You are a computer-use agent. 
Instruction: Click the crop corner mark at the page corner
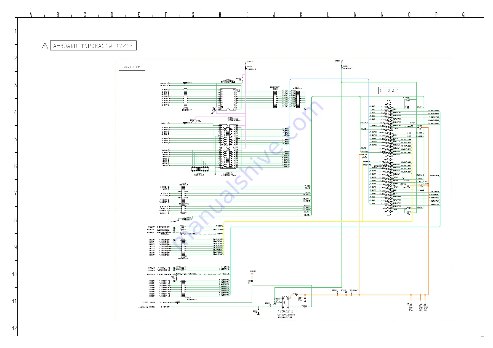[x=482, y=338]
